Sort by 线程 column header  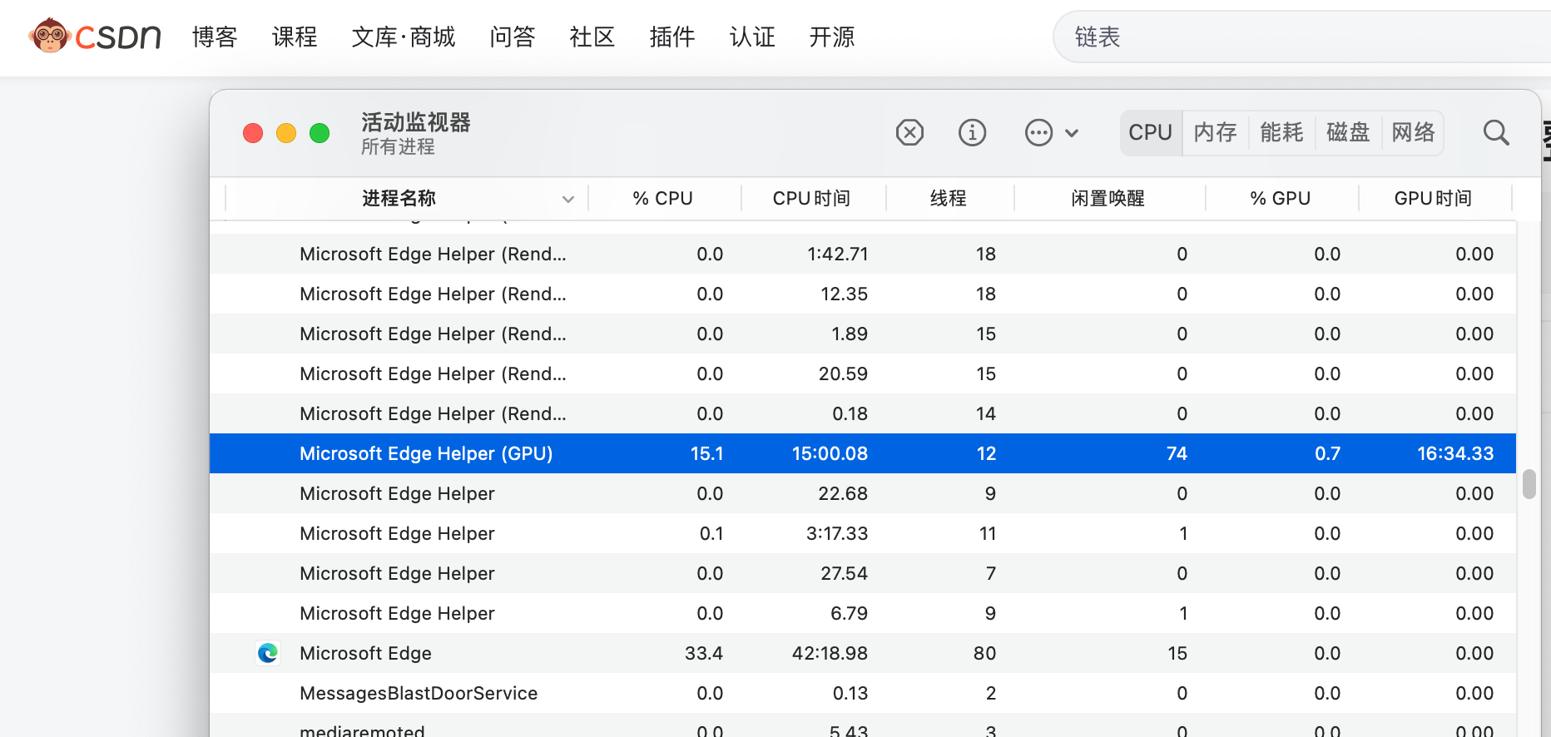click(x=949, y=199)
